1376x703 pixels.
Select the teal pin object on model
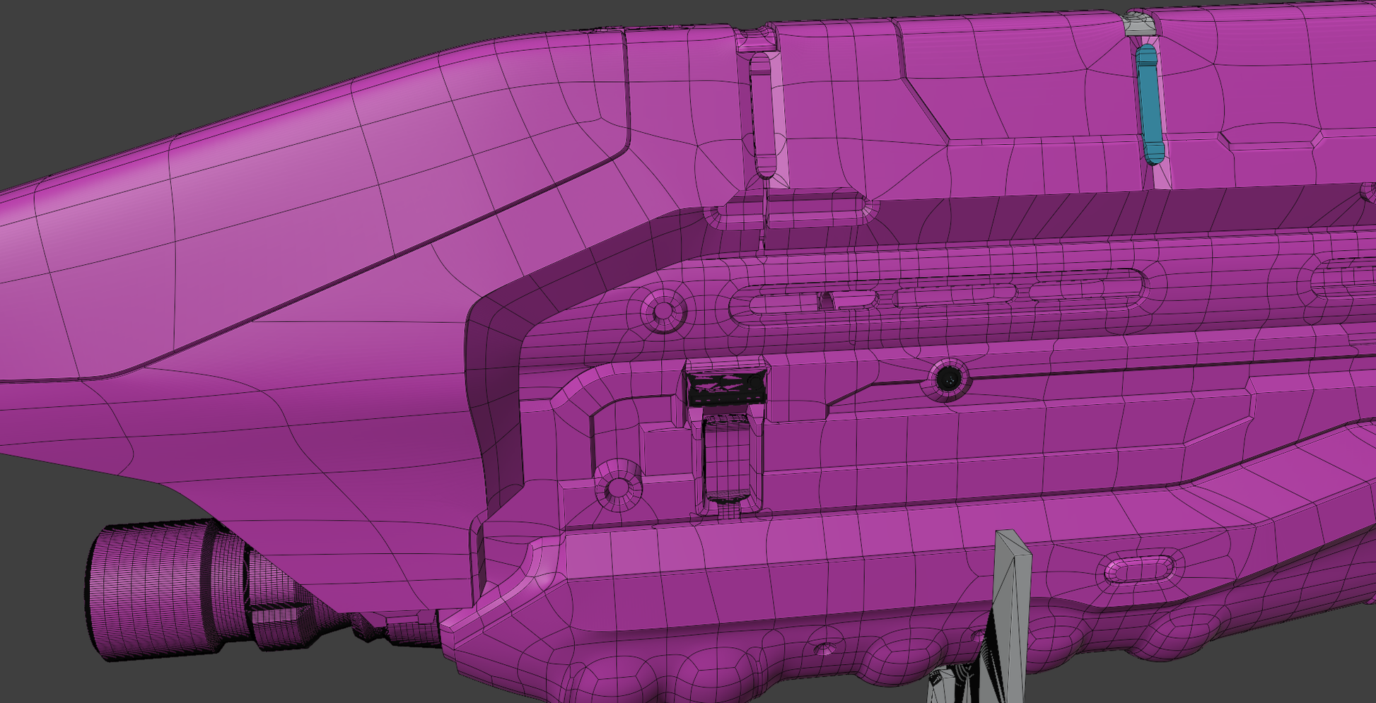tap(1150, 105)
